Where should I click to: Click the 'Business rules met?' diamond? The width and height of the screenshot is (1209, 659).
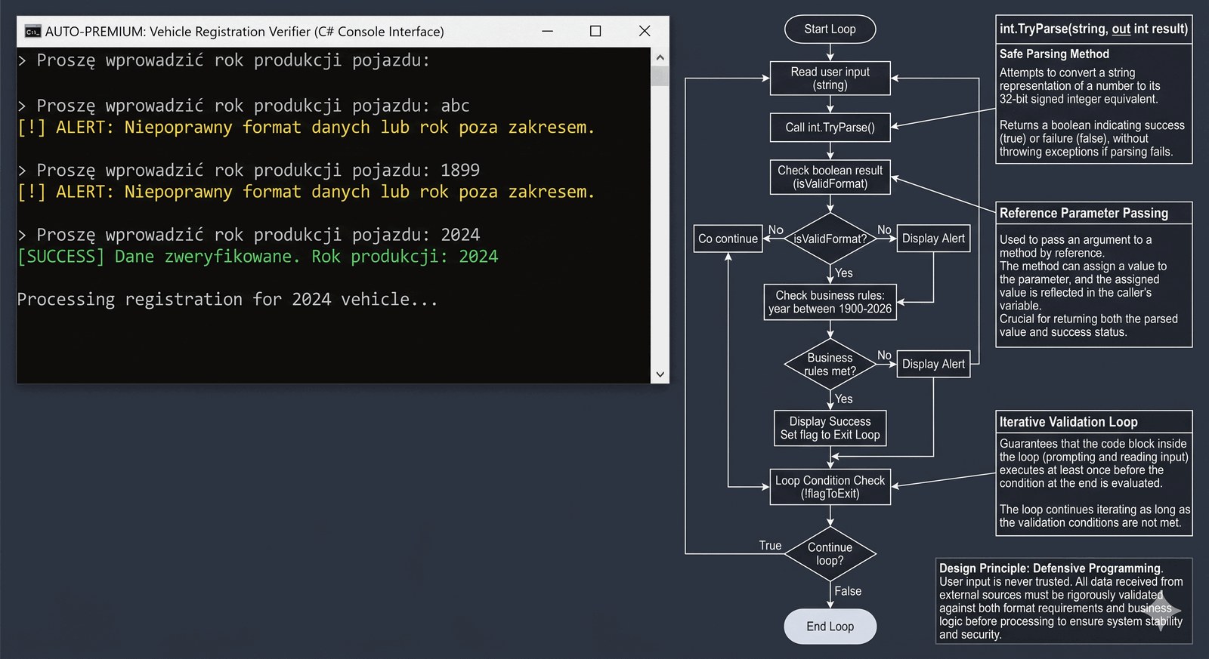click(x=830, y=365)
